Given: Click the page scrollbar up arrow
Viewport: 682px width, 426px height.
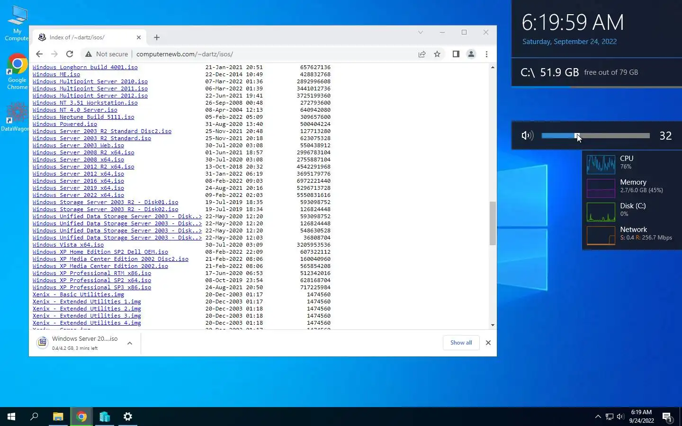Looking at the screenshot, I should tap(493, 67).
